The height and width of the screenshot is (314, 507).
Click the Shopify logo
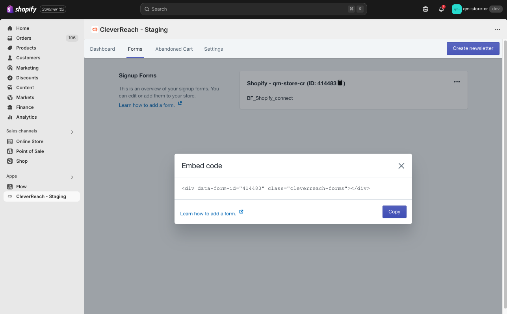click(x=22, y=9)
